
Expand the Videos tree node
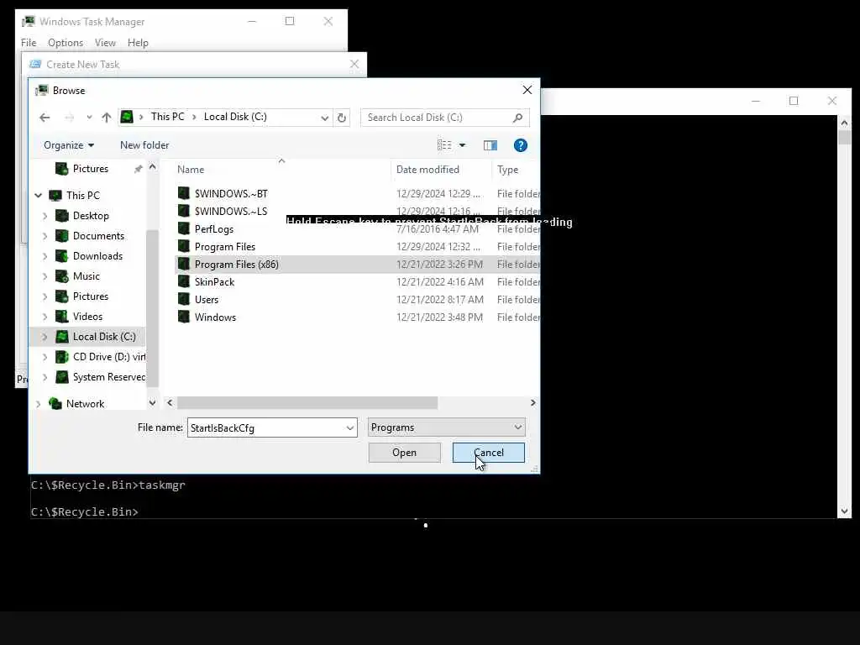tap(45, 317)
